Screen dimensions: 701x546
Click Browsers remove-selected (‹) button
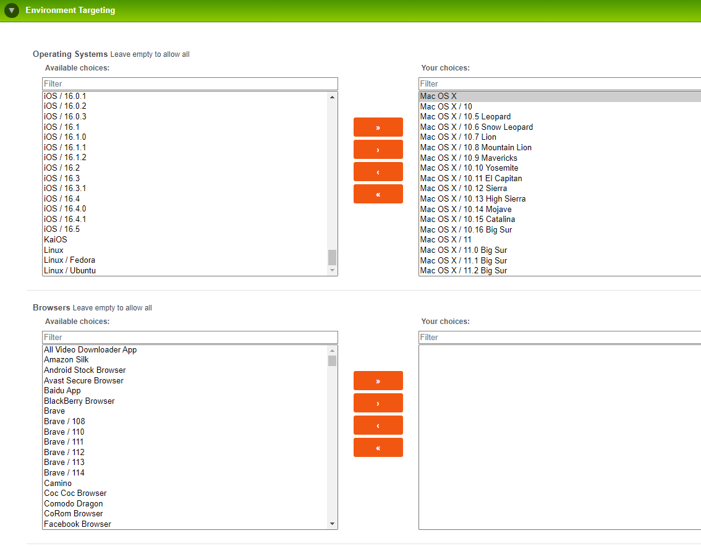tap(378, 425)
